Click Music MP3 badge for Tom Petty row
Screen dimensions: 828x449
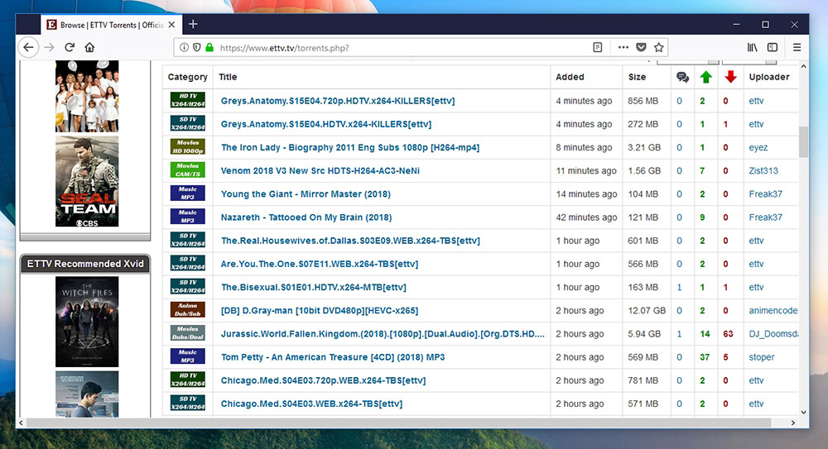[187, 356]
